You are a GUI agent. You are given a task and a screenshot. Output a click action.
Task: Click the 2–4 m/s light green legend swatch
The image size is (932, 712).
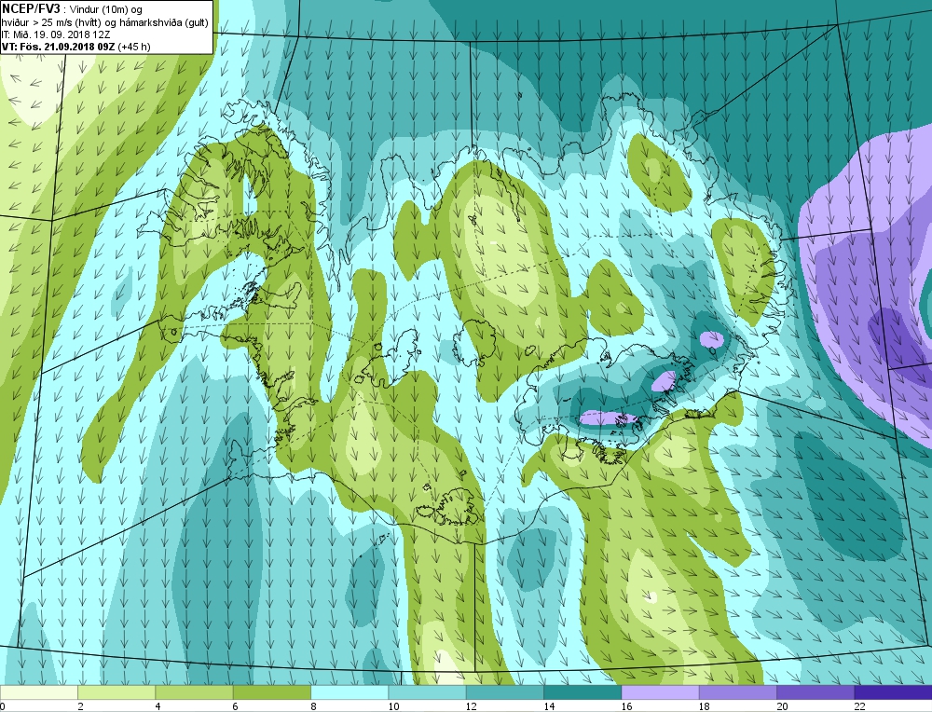click(116, 692)
